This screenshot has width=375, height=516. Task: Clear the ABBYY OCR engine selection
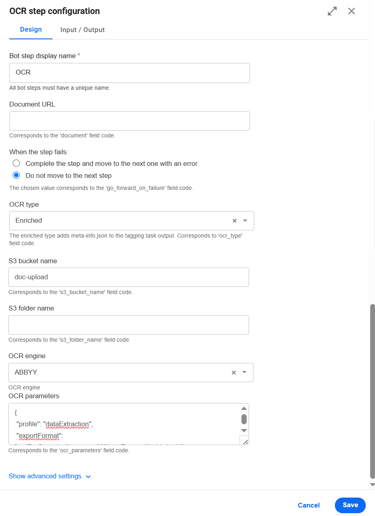234,373
